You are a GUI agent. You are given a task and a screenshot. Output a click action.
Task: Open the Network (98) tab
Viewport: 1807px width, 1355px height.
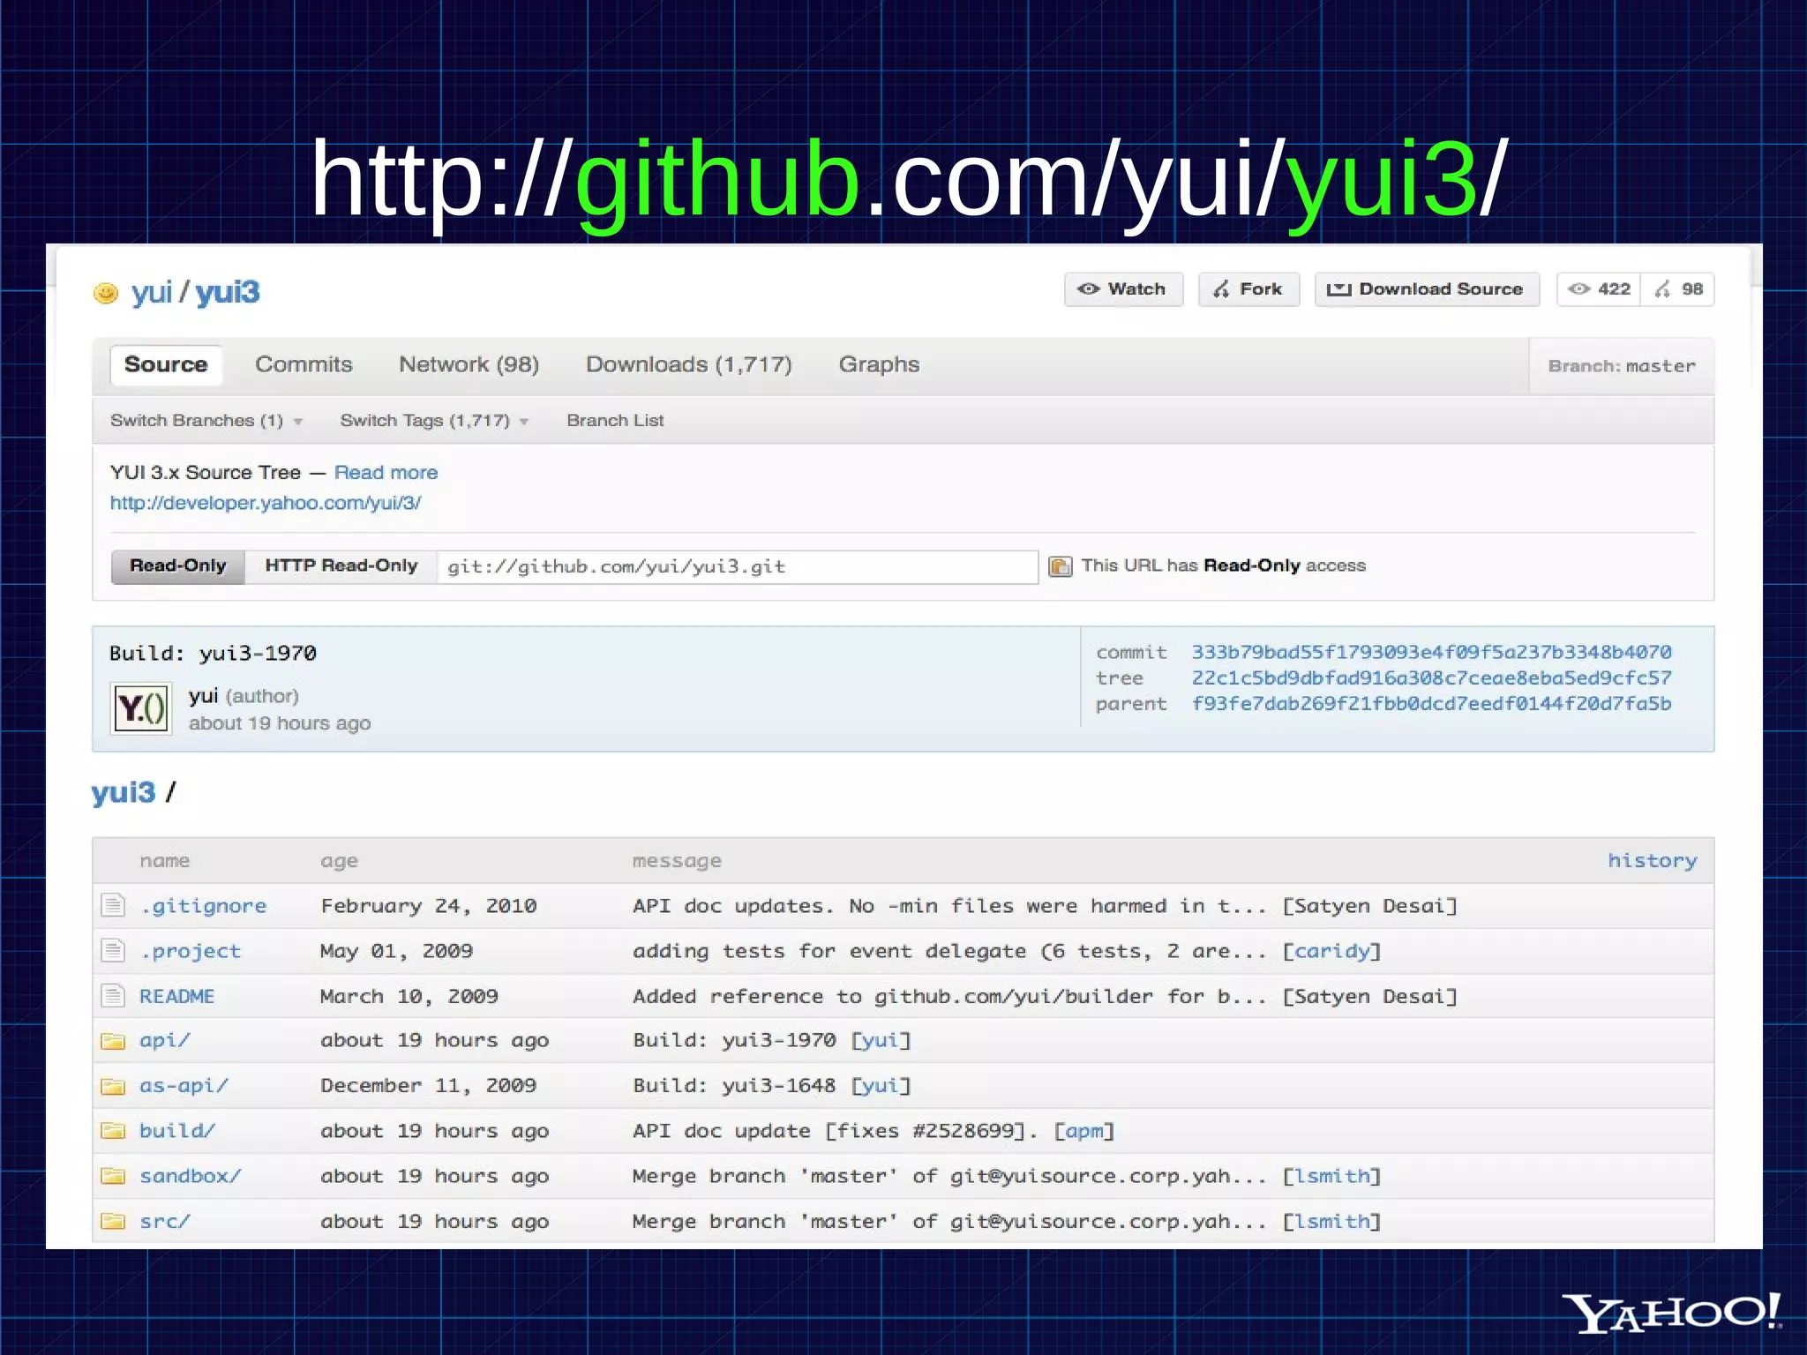pyautogui.click(x=469, y=364)
